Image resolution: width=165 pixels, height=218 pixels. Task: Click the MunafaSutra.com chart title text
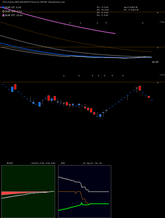click(x=34, y=2)
